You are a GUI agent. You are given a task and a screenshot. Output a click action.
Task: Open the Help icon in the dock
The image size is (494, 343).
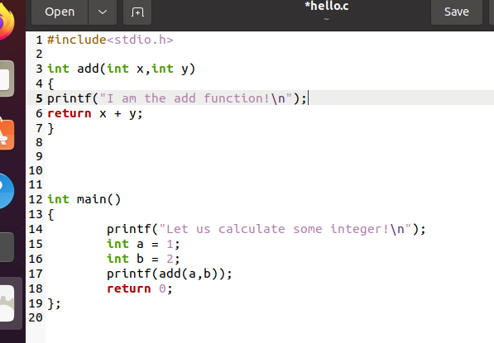click(7, 191)
